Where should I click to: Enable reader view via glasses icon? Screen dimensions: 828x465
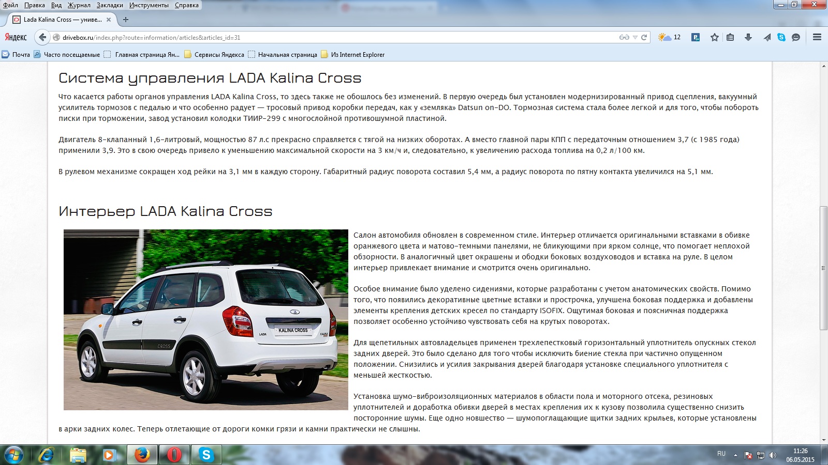click(x=624, y=37)
